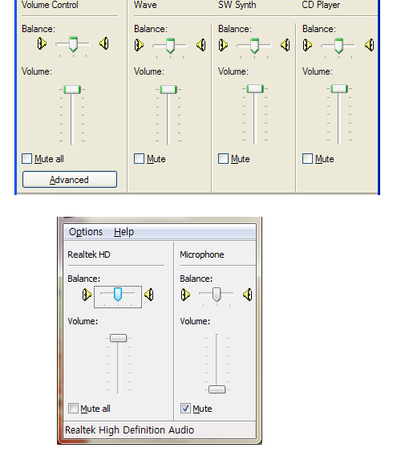Uncheck the Microphone Mute checkbox
Viewport: 401px width, 460px height.
click(185, 409)
